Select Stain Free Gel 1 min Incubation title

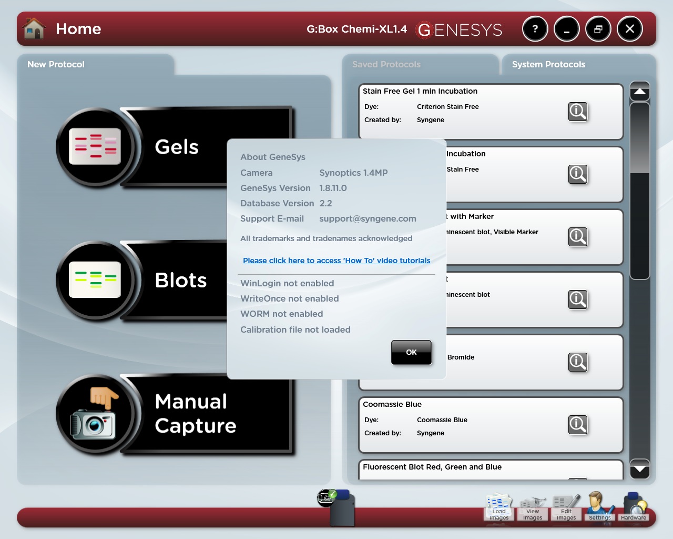[420, 91]
